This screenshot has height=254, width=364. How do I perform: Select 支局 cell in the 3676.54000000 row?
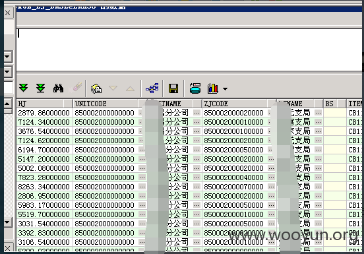click(301, 131)
